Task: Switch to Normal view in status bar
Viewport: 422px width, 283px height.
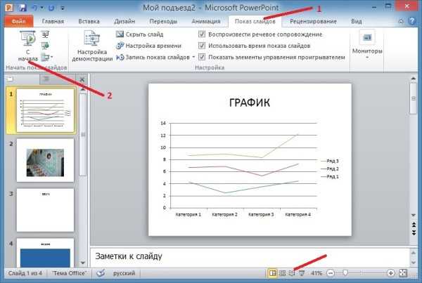Action: click(x=272, y=273)
